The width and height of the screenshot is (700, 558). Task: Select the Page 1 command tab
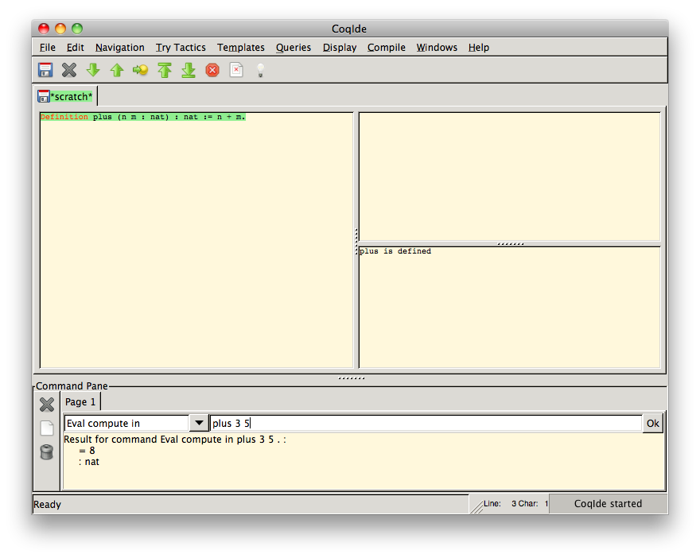(80, 402)
